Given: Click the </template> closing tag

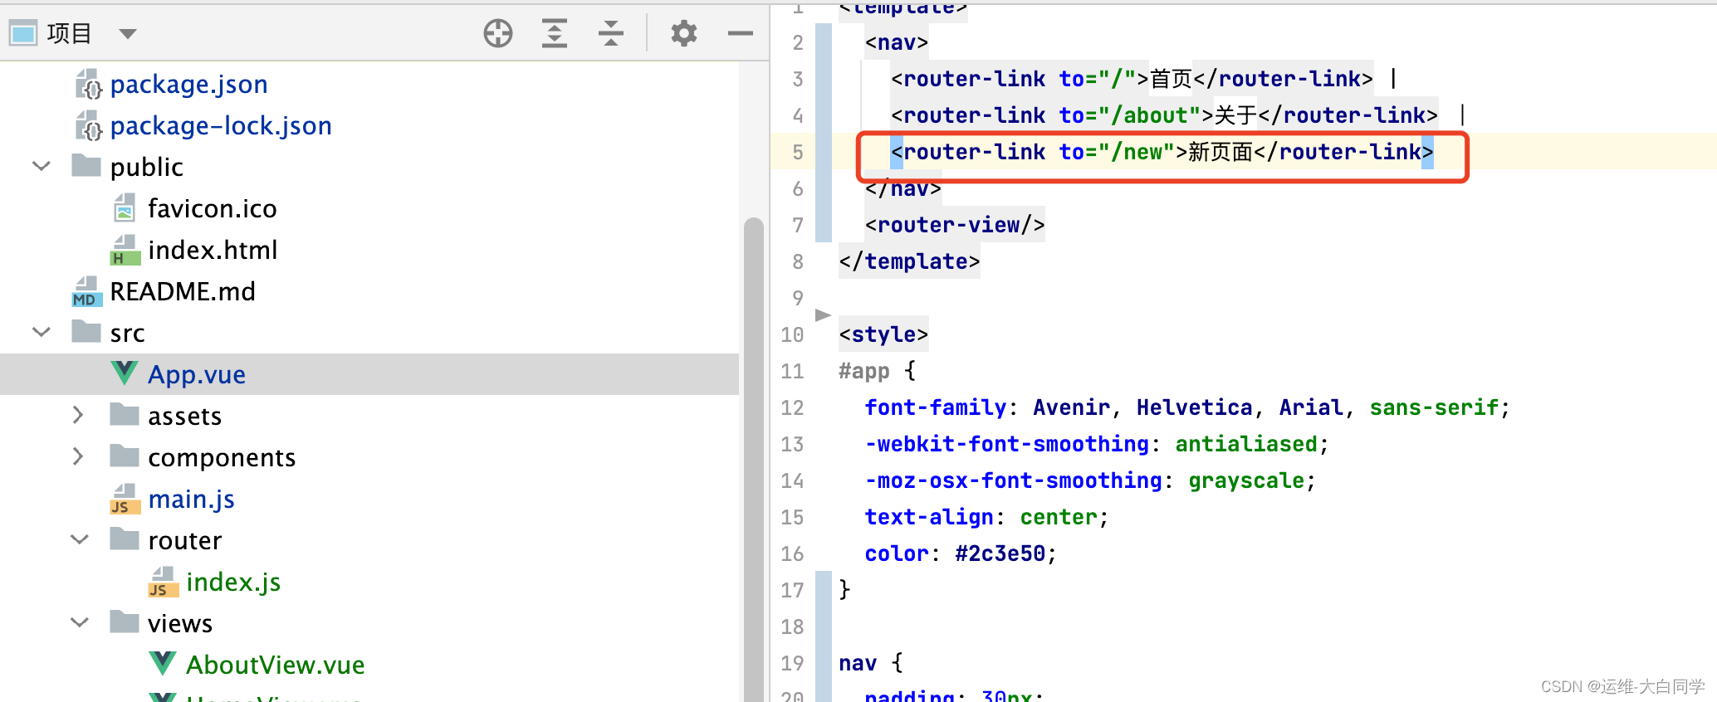Looking at the screenshot, I should coord(909,261).
